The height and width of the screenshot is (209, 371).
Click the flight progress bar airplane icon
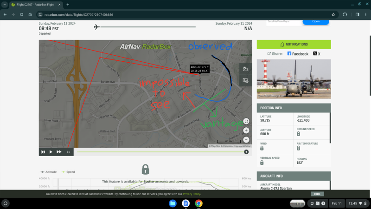96,27
